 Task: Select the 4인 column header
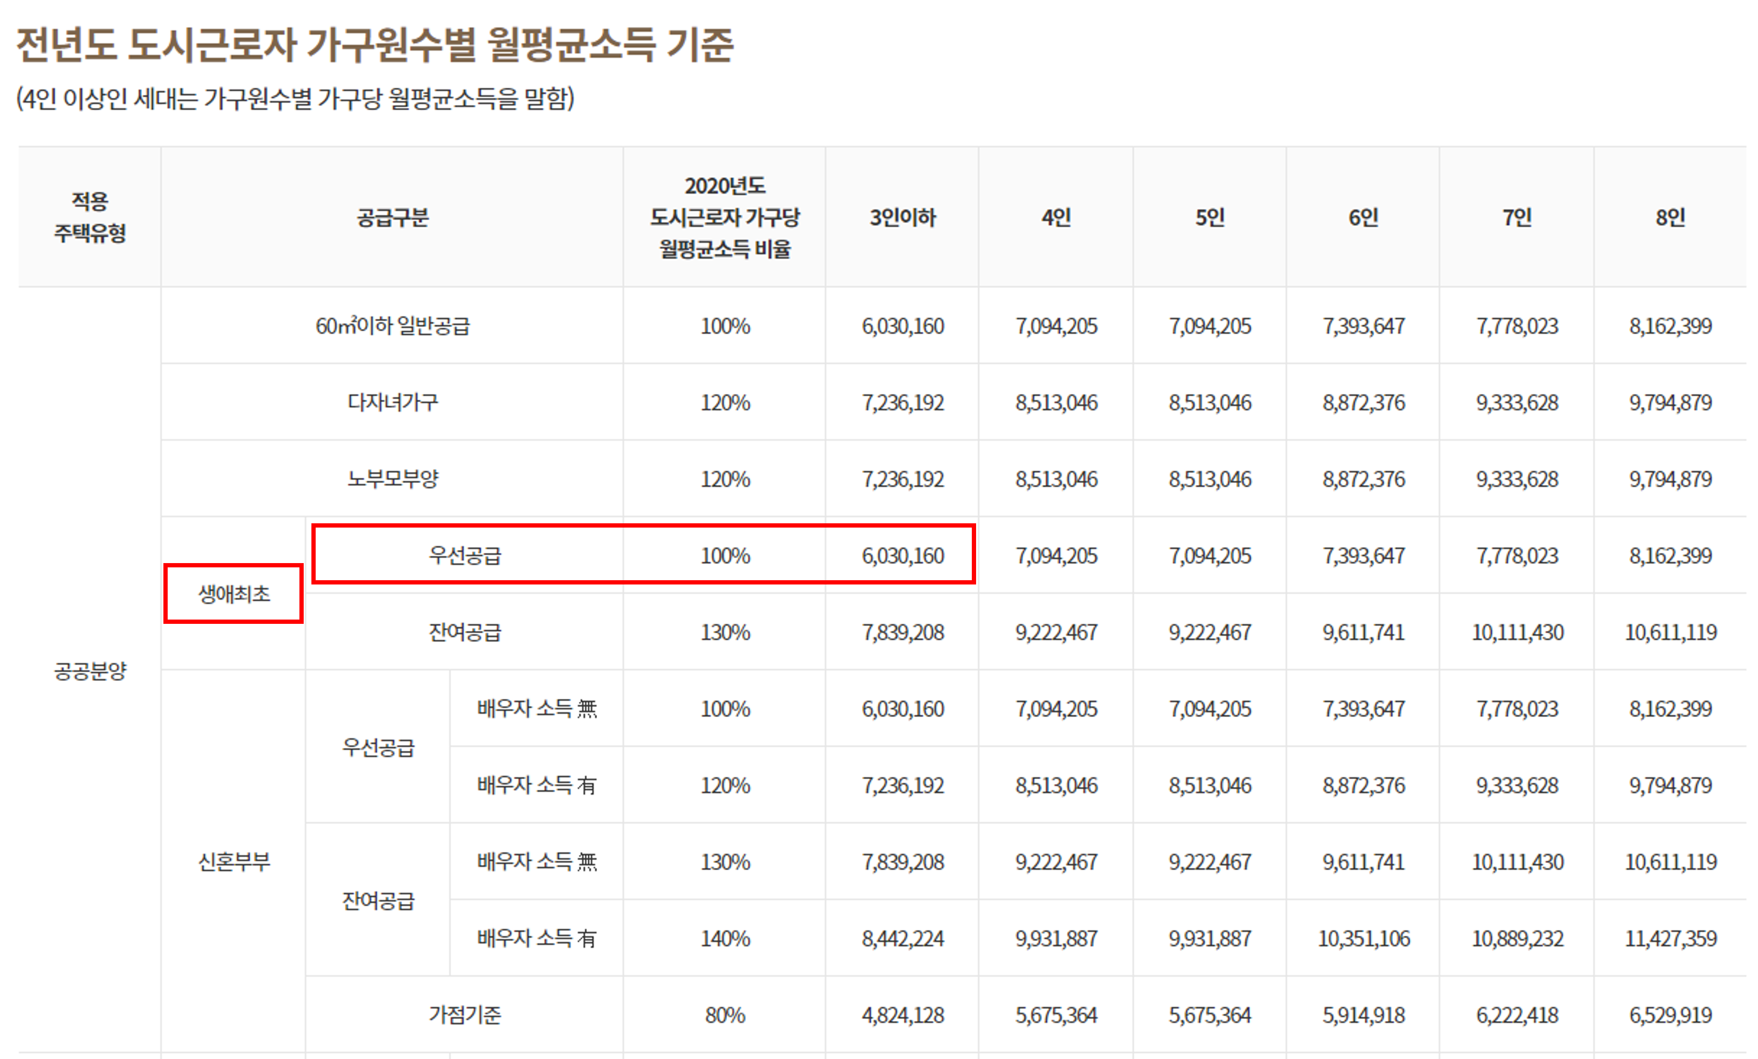[x=1056, y=217]
